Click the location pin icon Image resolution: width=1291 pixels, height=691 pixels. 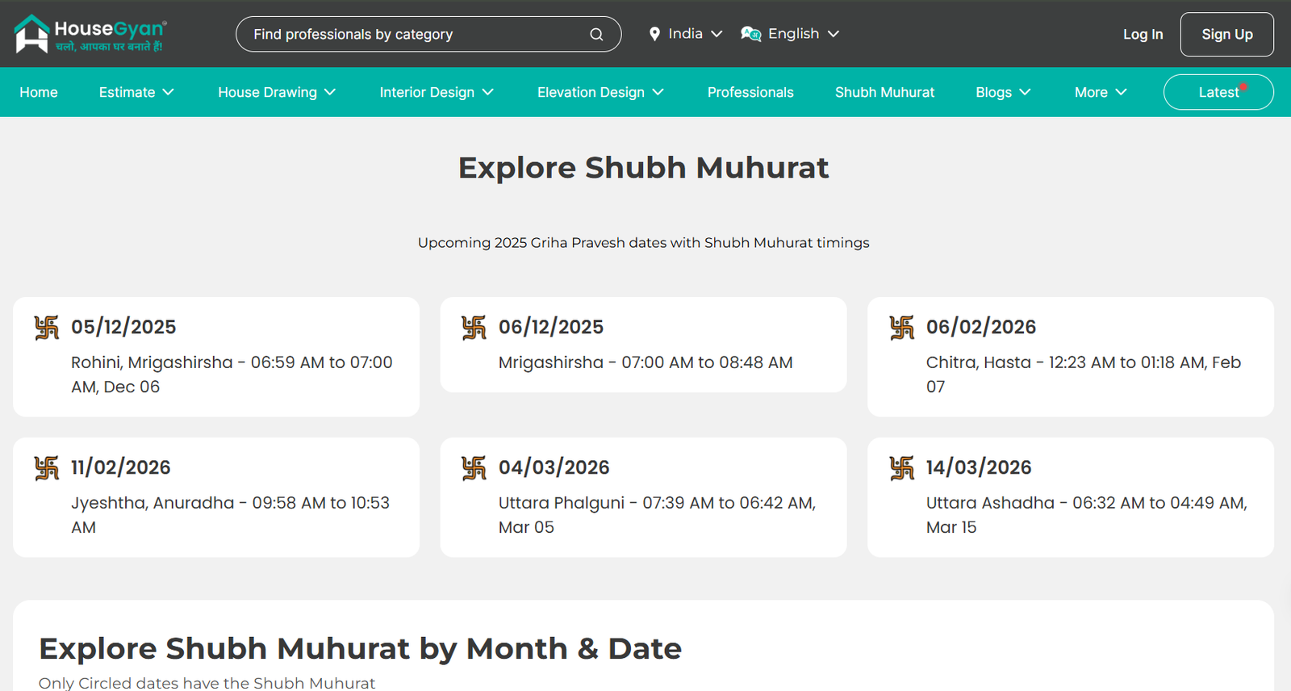coord(654,34)
